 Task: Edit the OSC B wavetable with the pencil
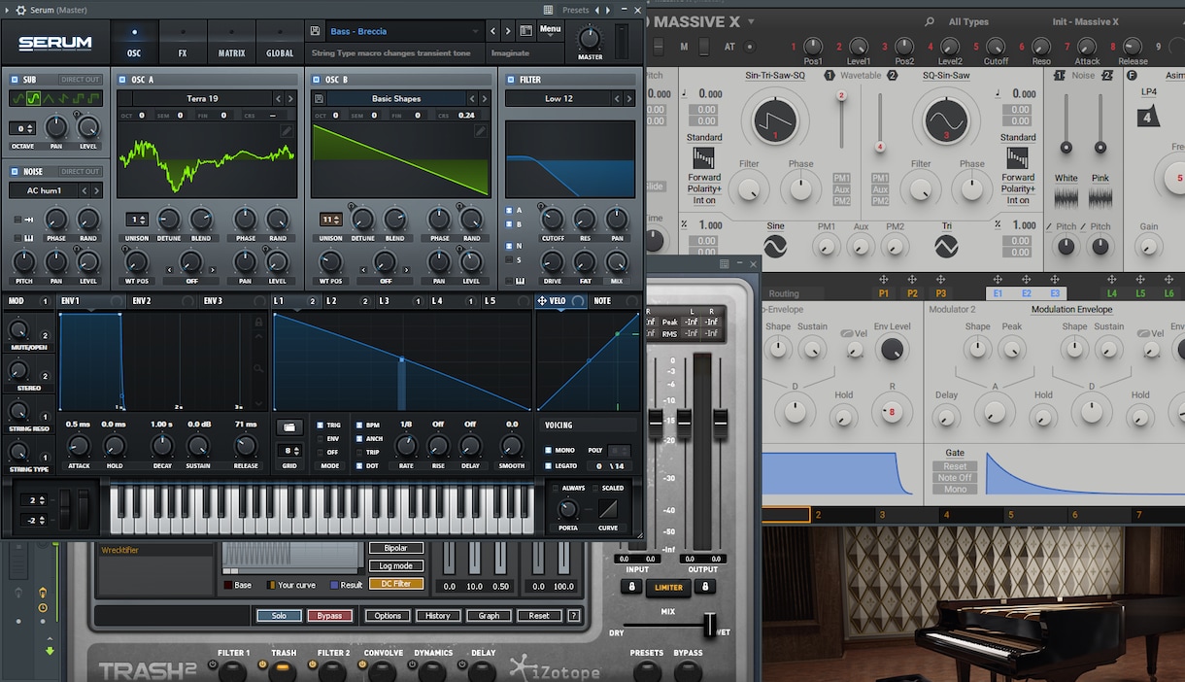(481, 131)
